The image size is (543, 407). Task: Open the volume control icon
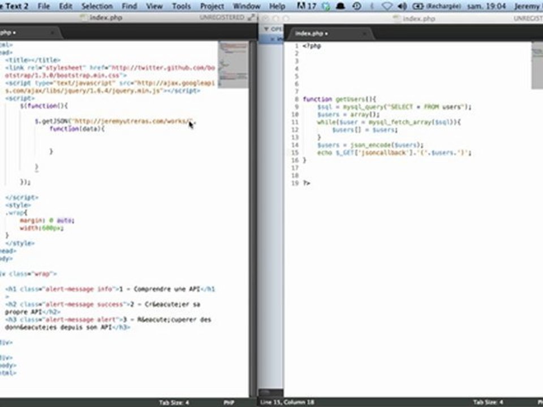(402, 6)
